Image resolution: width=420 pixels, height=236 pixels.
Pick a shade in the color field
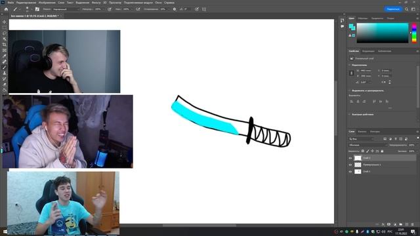[383, 33]
